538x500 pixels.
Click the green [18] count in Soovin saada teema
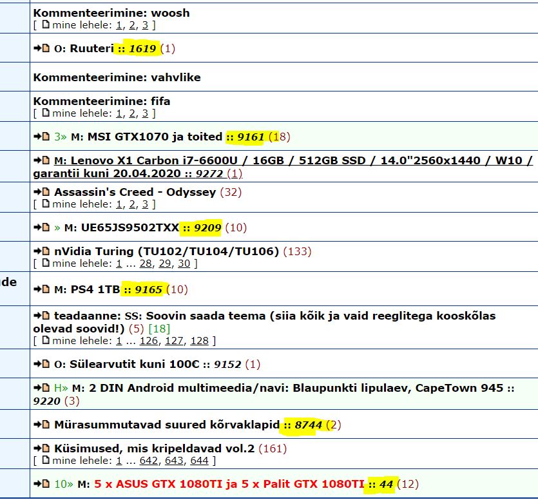tap(159, 329)
